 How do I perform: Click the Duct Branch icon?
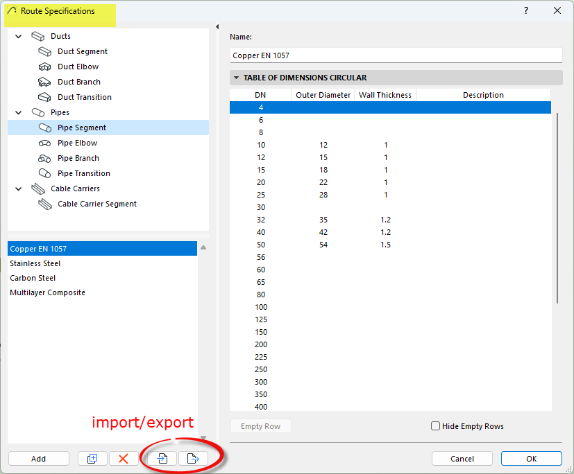click(44, 82)
